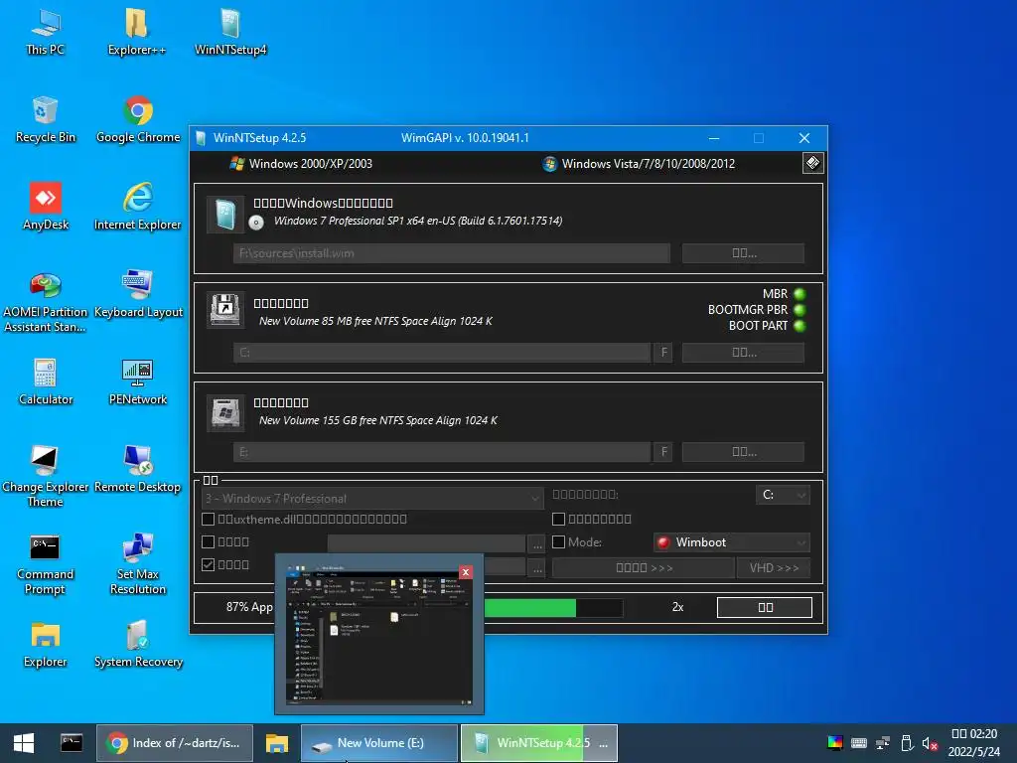Switch to New Volume (E:) taskbar button
Screen dimensions: 1017x763
(379, 743)
